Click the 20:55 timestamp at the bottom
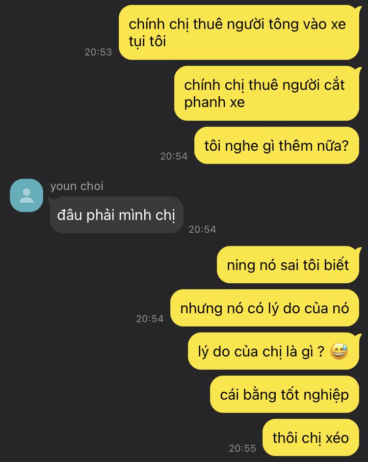Viewport: 368px width, 462px height. coord(242,448)
